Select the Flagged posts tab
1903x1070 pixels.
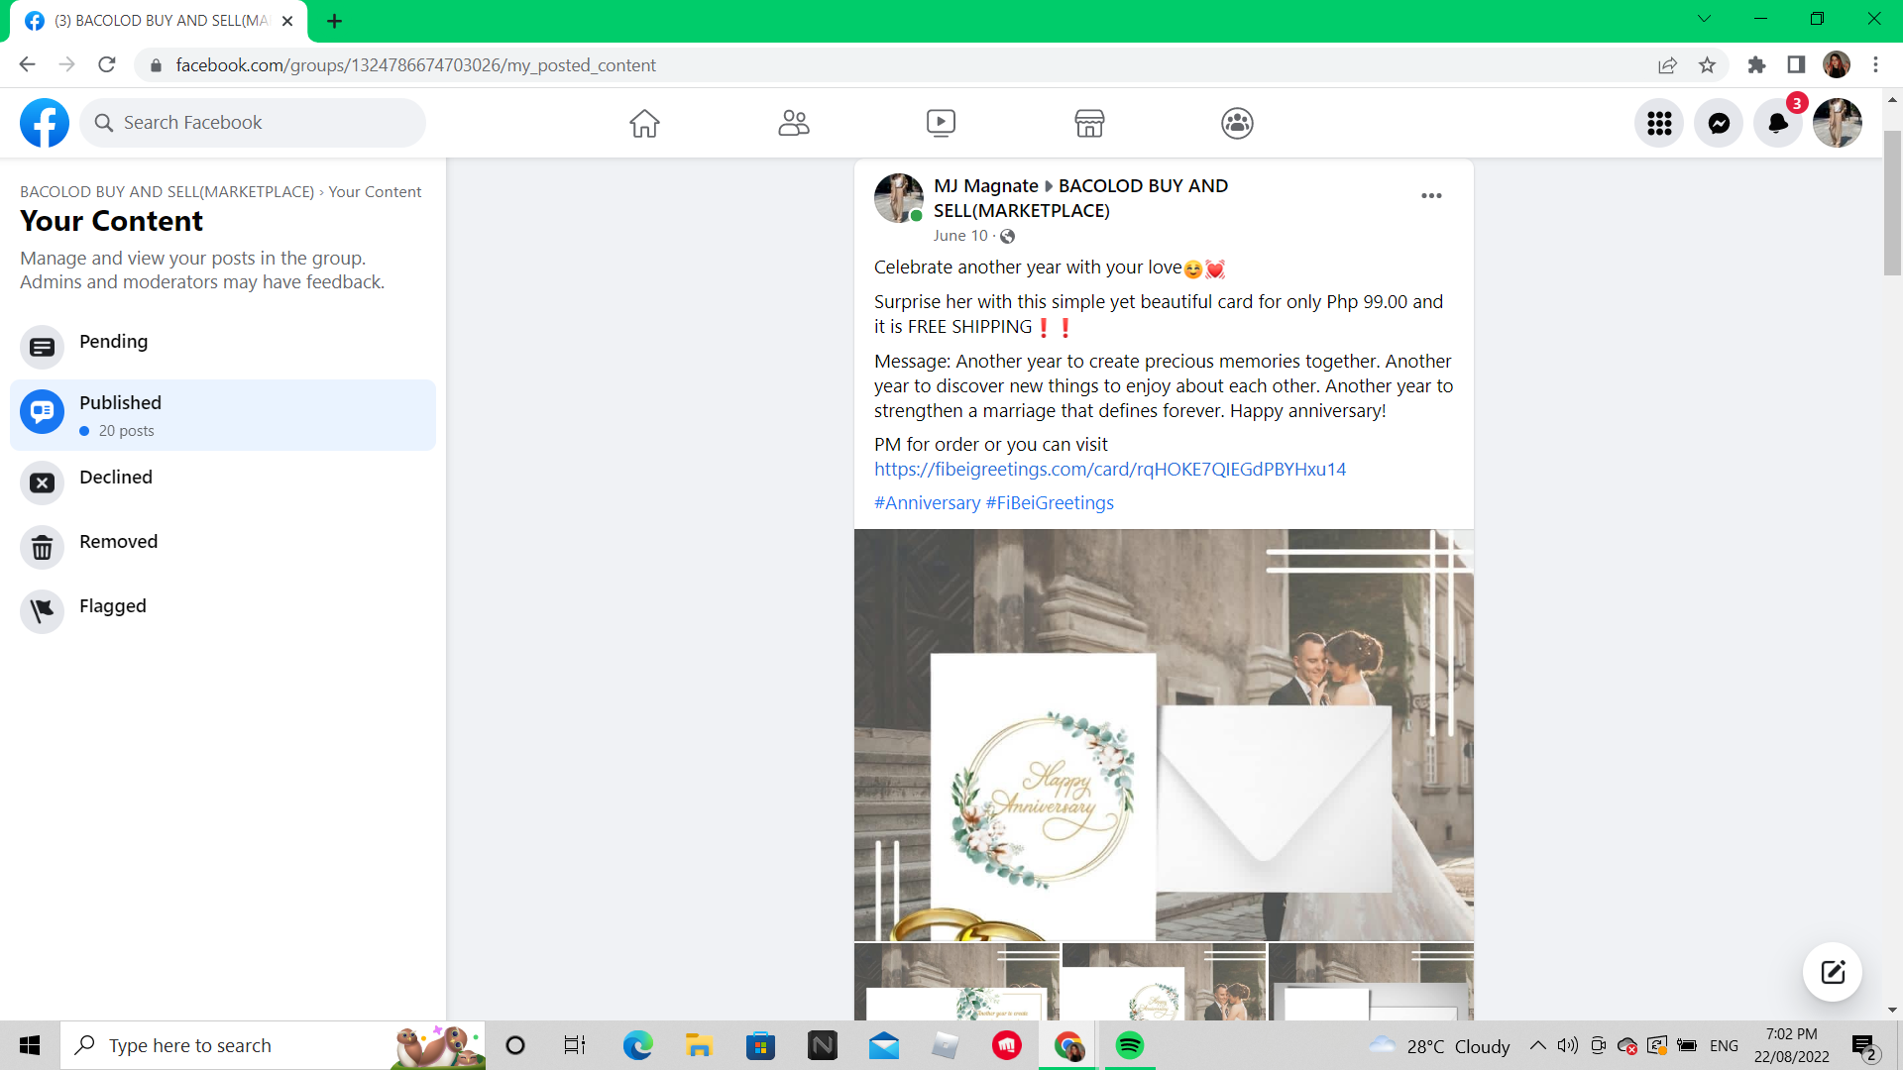112,606
